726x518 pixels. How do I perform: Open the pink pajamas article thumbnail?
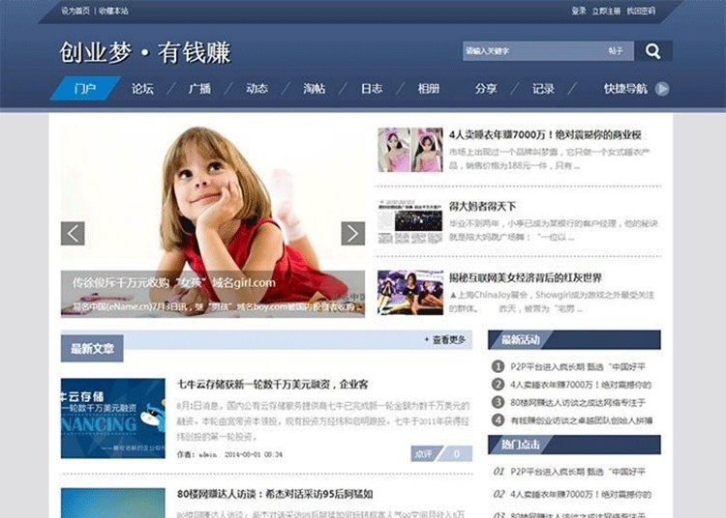[x=410, y=150]
